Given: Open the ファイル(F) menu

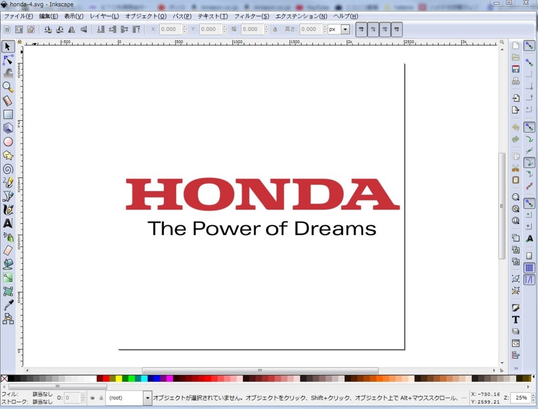Looking at the screenshot, I should [x=19, y=16].
